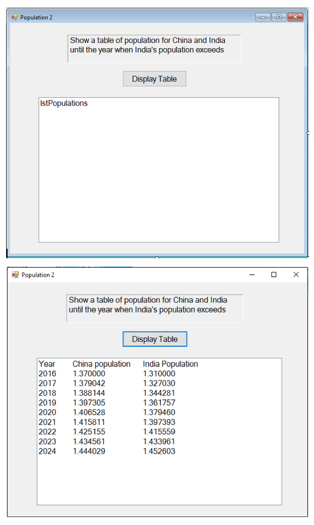The image size is (314, 525).
Task: Click India value 1.452603
Action: (x=159, y=451)
